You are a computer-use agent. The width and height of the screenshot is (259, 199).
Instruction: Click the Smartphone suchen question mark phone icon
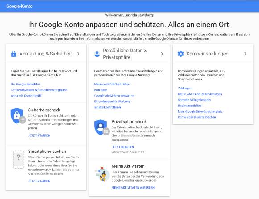tap(18, 159)
